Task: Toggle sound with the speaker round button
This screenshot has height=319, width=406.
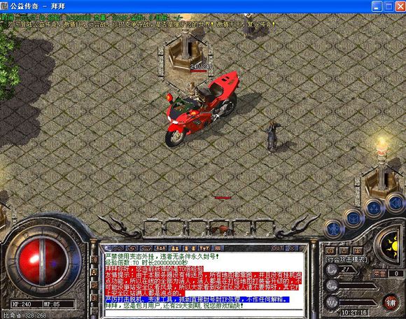Action: 395,204
